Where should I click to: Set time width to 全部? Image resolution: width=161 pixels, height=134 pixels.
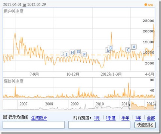click(151, 118)
